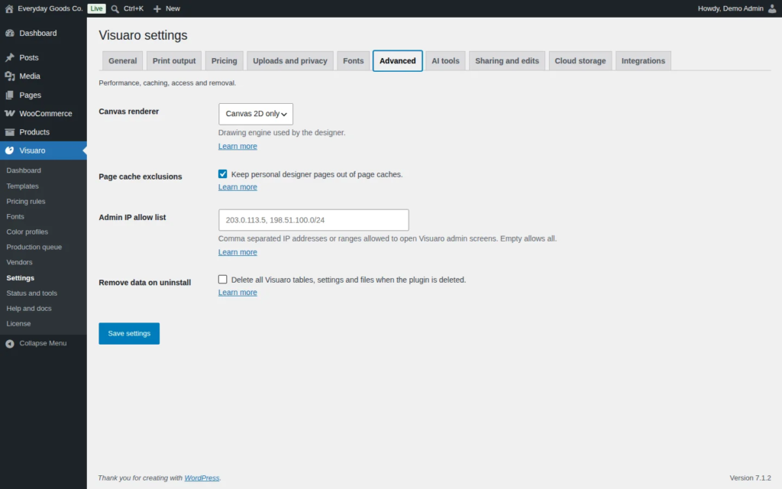Open Pricing rules in the sidebar
Viewport: 782px width, 489px height.
(26, 201)
